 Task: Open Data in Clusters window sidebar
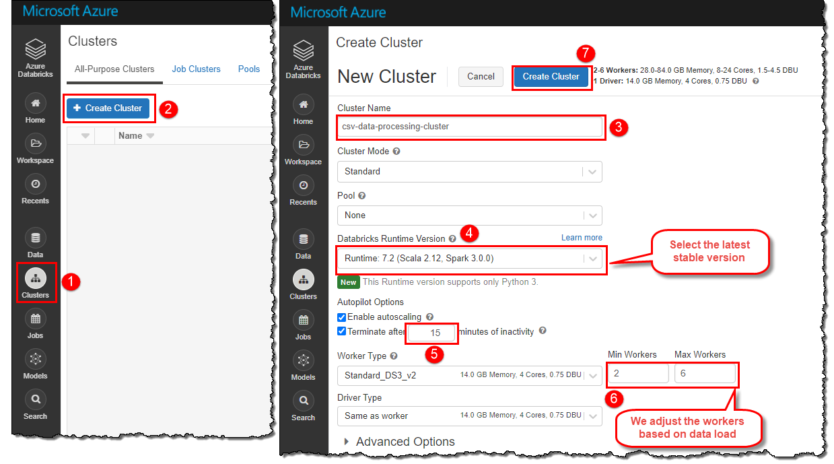(35, 243)
